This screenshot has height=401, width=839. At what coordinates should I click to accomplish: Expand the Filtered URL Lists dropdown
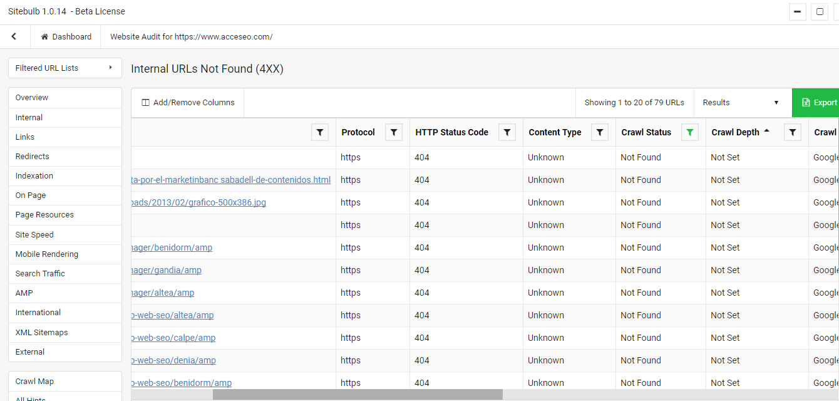click(x=64, y=68)
